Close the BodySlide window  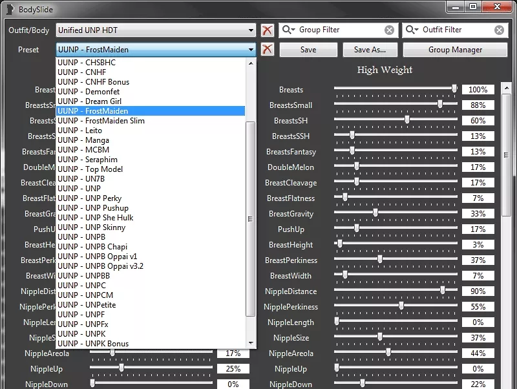point(497,7)
